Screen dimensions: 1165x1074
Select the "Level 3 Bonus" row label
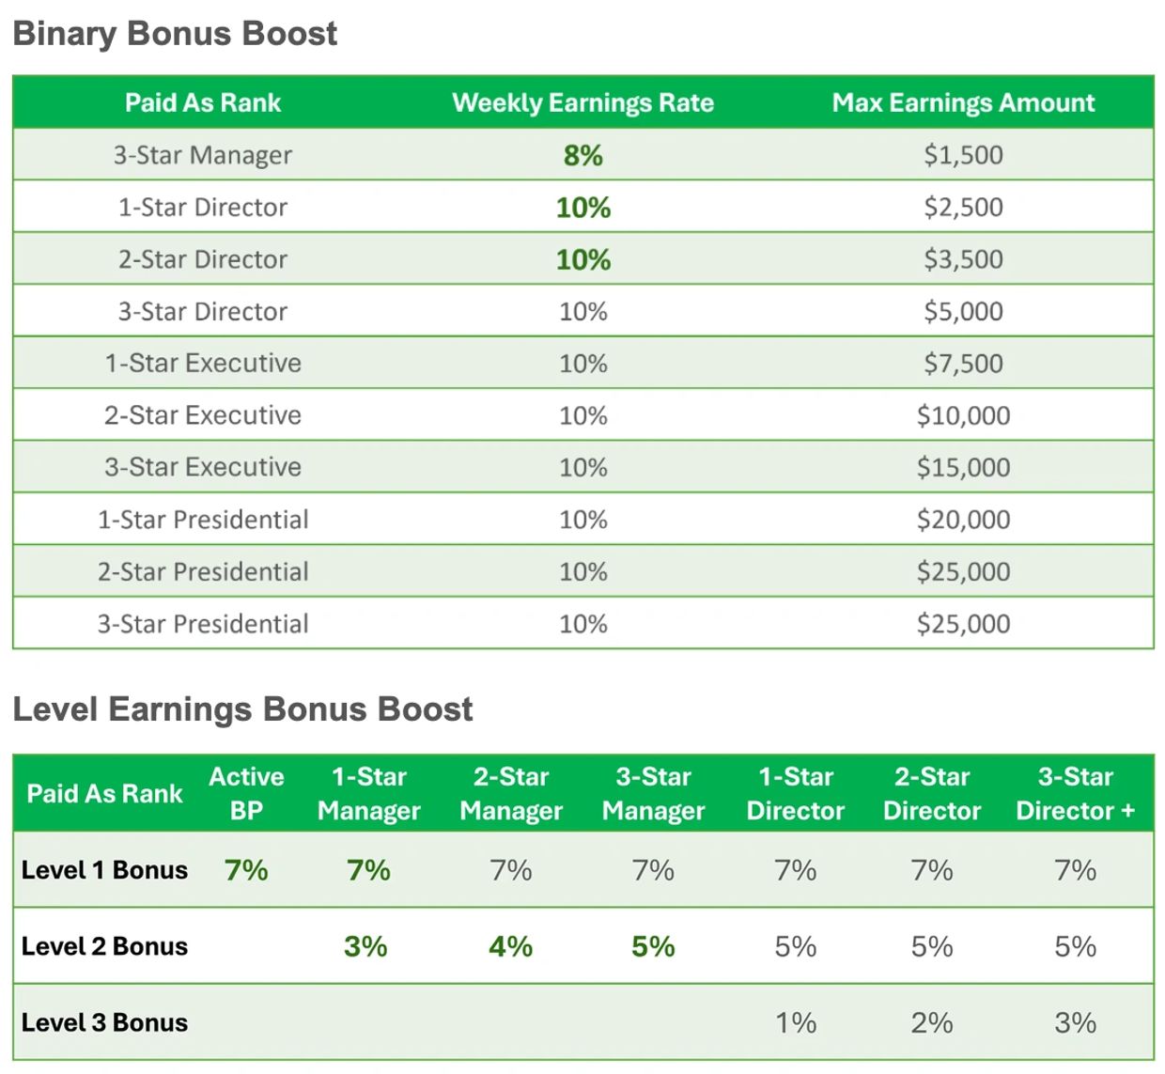click(x=104, y=1022)
